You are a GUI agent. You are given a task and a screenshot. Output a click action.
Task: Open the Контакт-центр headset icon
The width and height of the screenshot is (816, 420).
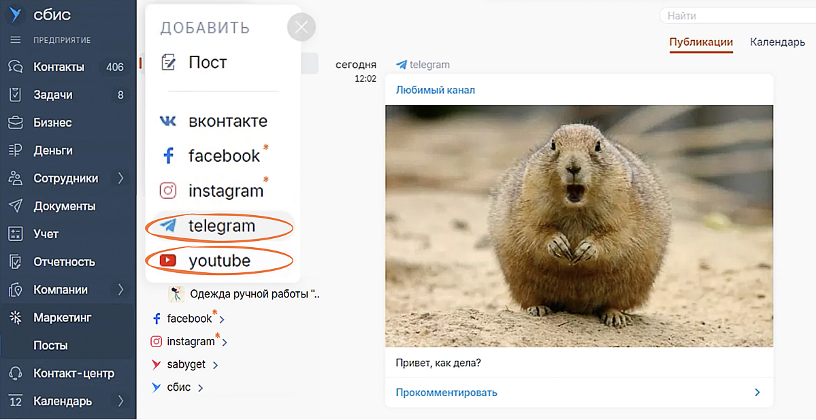click(15, 374)
